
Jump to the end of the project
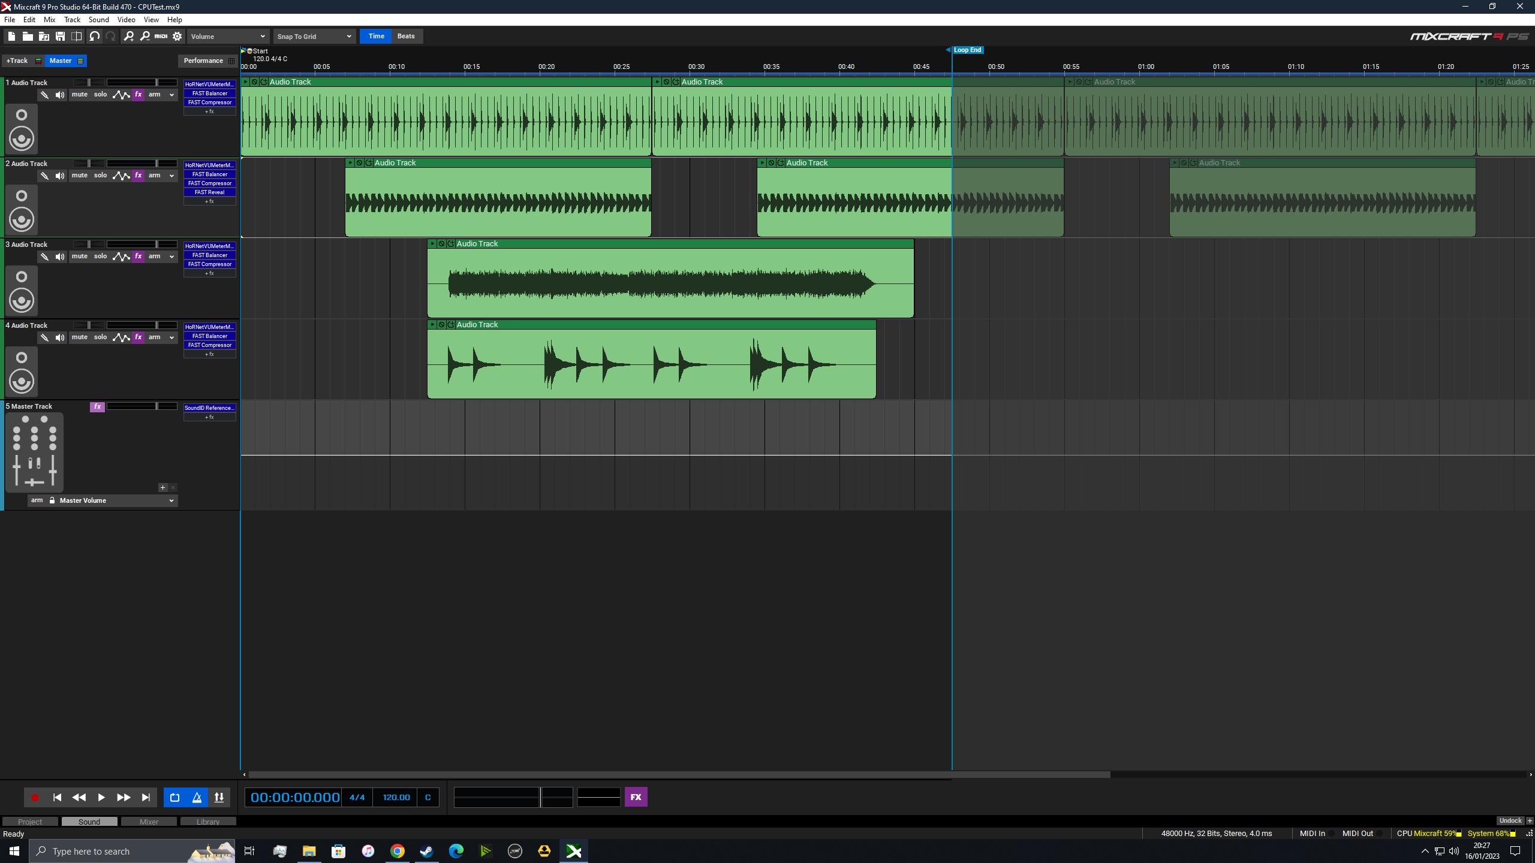tap(146, 798)
